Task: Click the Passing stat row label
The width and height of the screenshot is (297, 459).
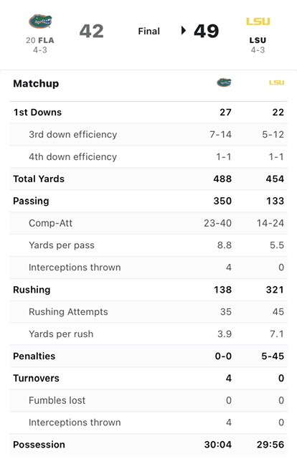Action: click(31, 201)
